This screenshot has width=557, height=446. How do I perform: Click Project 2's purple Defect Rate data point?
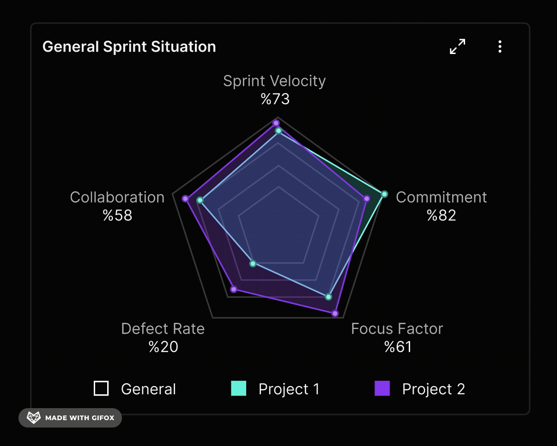click(234, 289)
